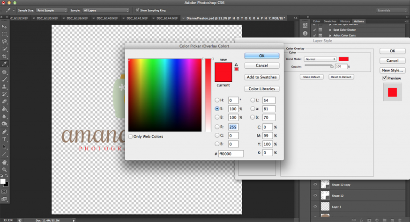Open the Blend Mode Normal dropdown
The image size is (410, 222).
coord(320,59)
